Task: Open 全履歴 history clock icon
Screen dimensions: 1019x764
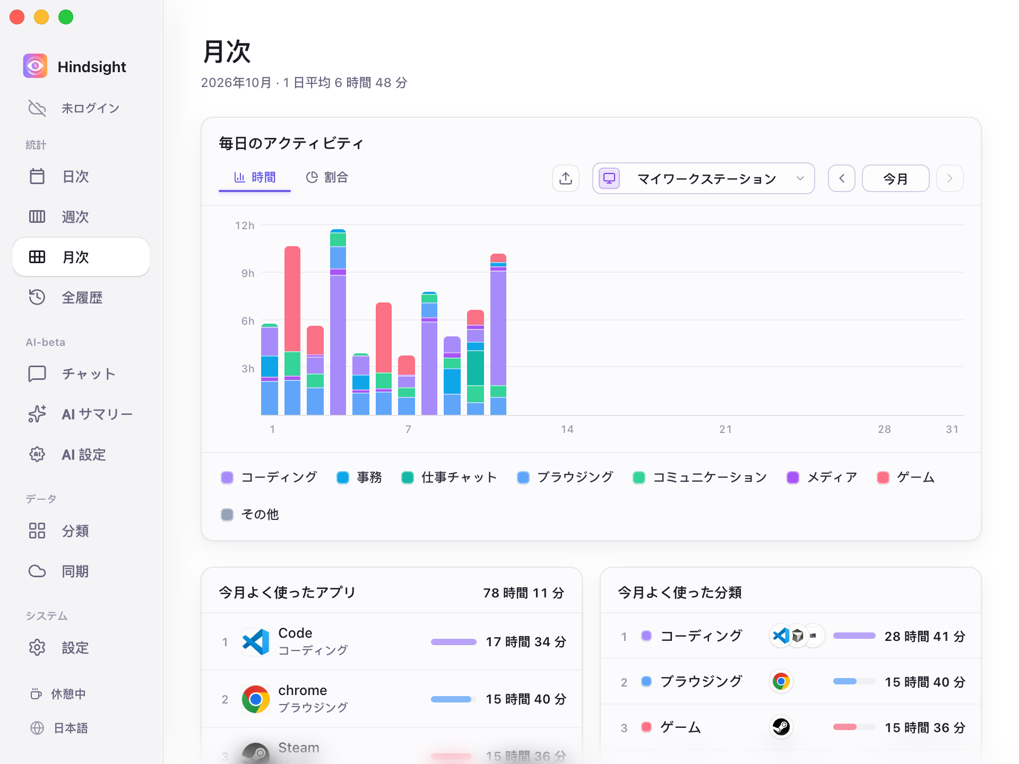Action: click(x=37, y=297)
